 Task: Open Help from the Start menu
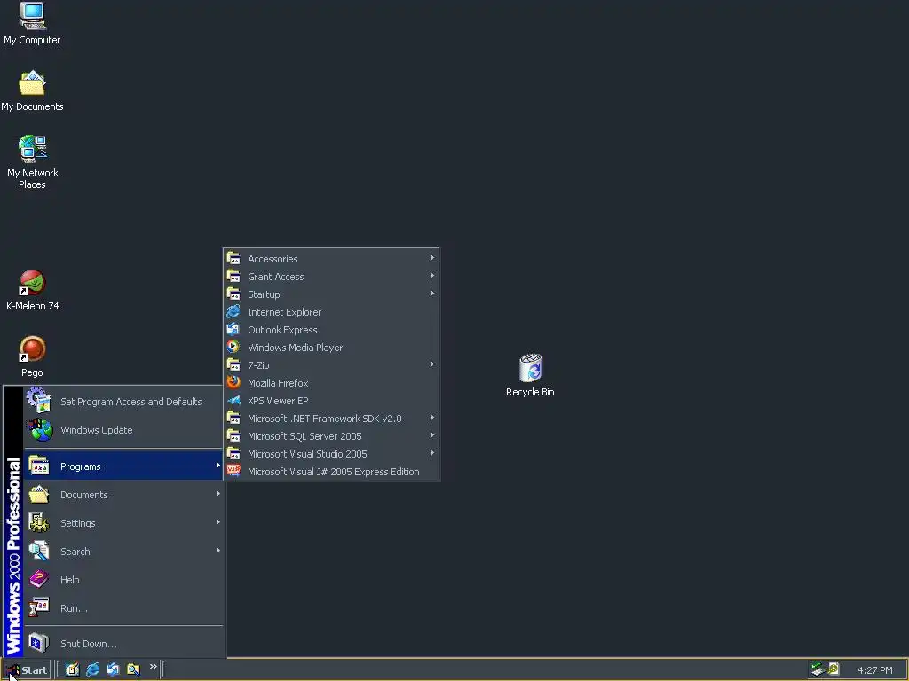(123, 580)
